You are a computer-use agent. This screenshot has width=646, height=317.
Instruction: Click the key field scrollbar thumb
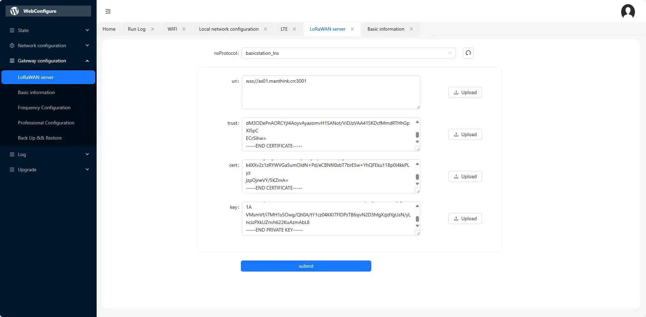point(417,219)
